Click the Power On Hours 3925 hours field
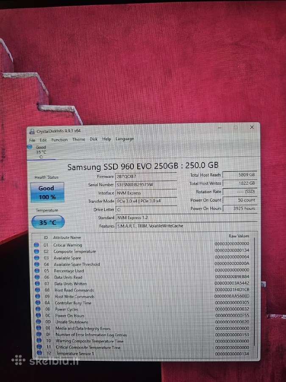 click(240, 208)
